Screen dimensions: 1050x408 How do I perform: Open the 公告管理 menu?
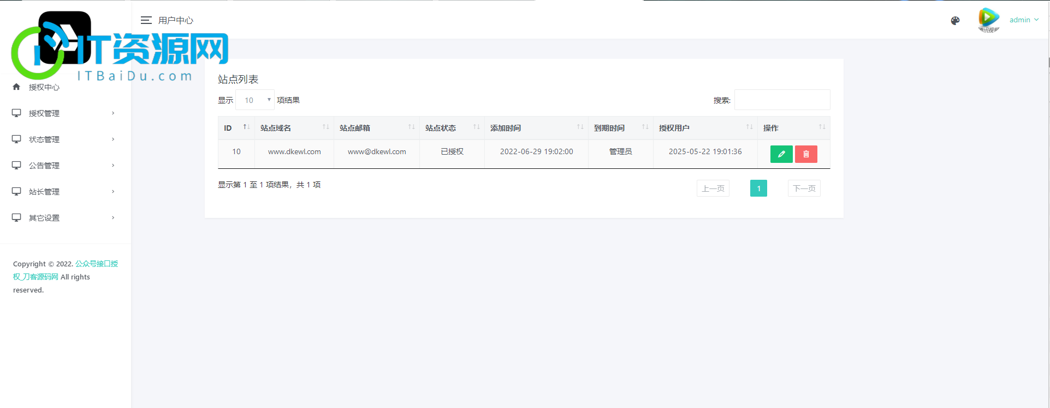[x=66, y=166]
